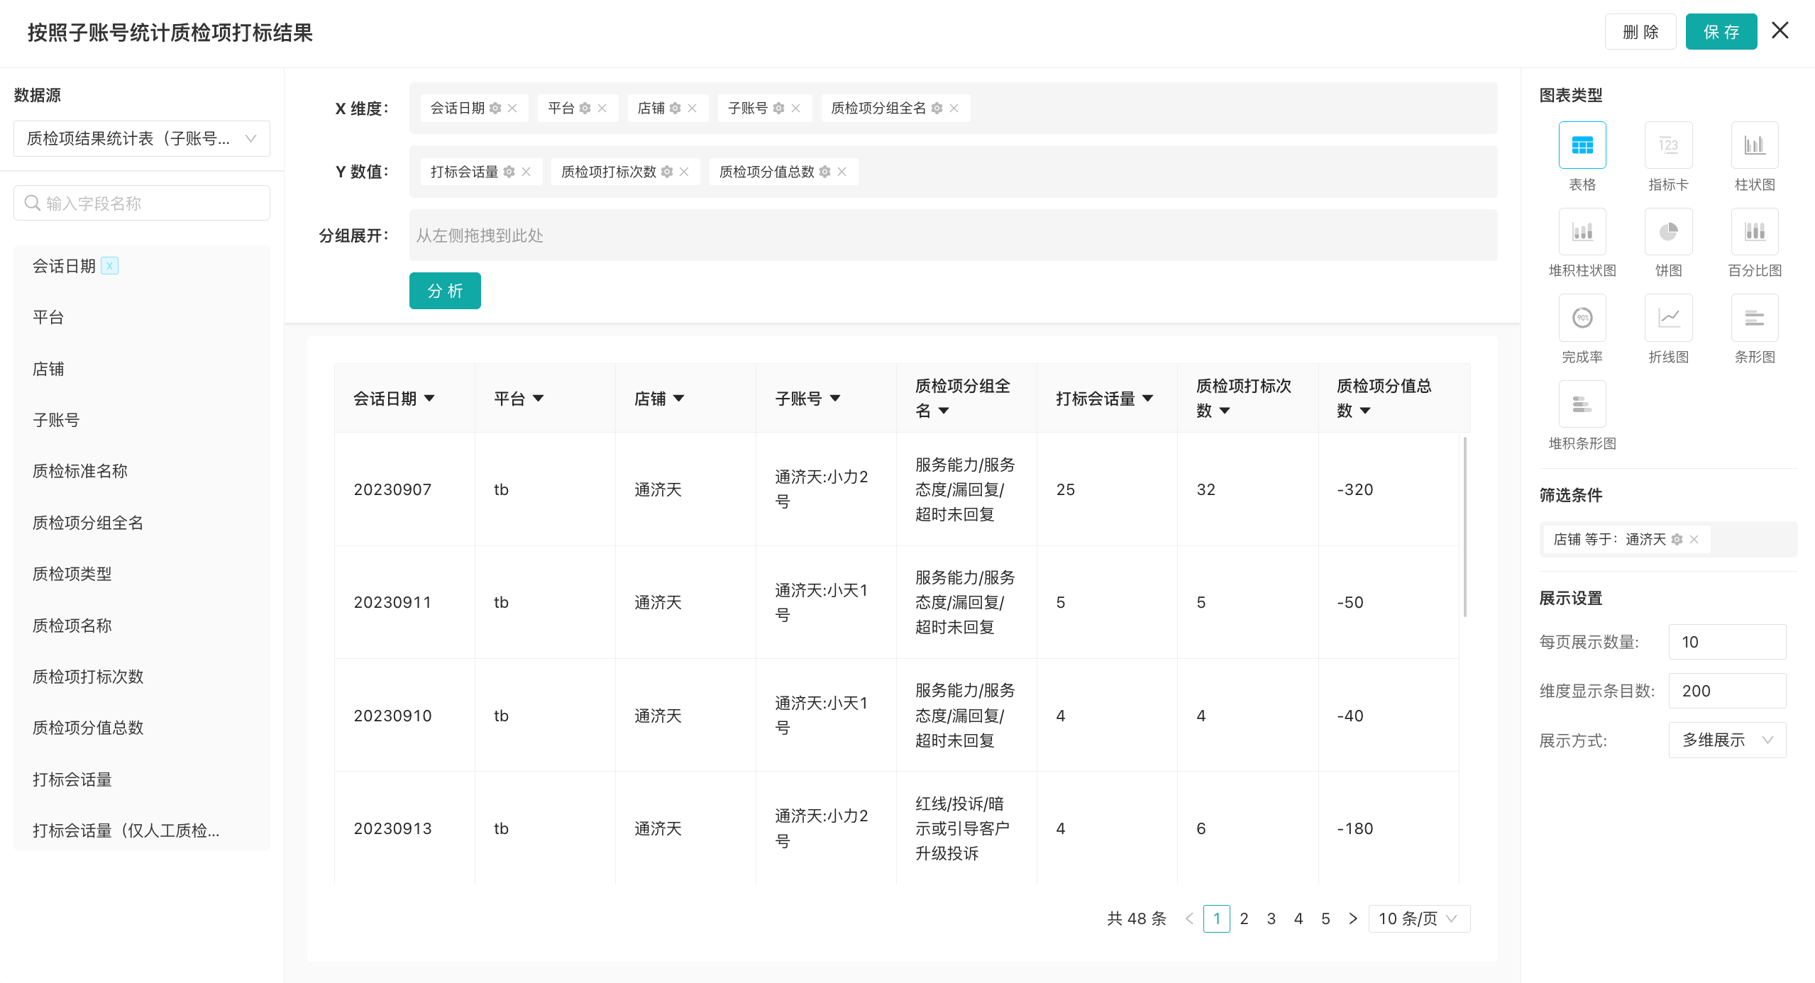Remove 打标会话量 tag from Y values
Viewport: 1815px width, 983px height.
526,172
